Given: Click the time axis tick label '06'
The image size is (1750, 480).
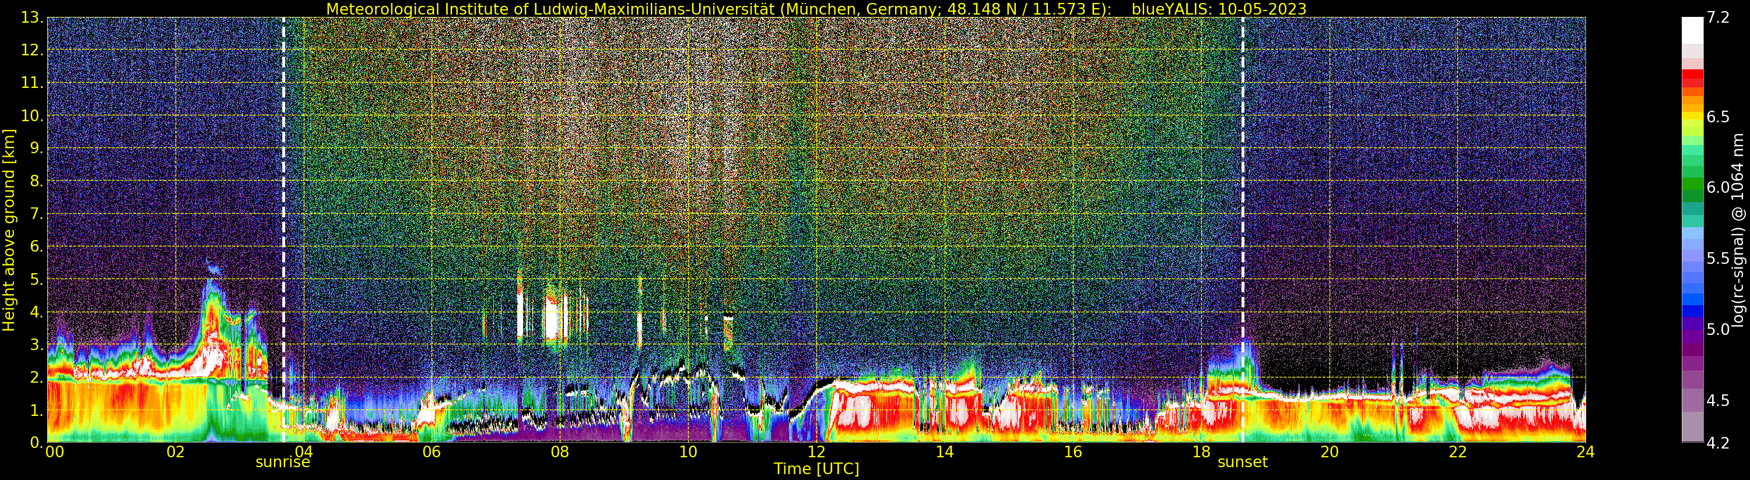Looking at the screenshot, I should 432,452.
